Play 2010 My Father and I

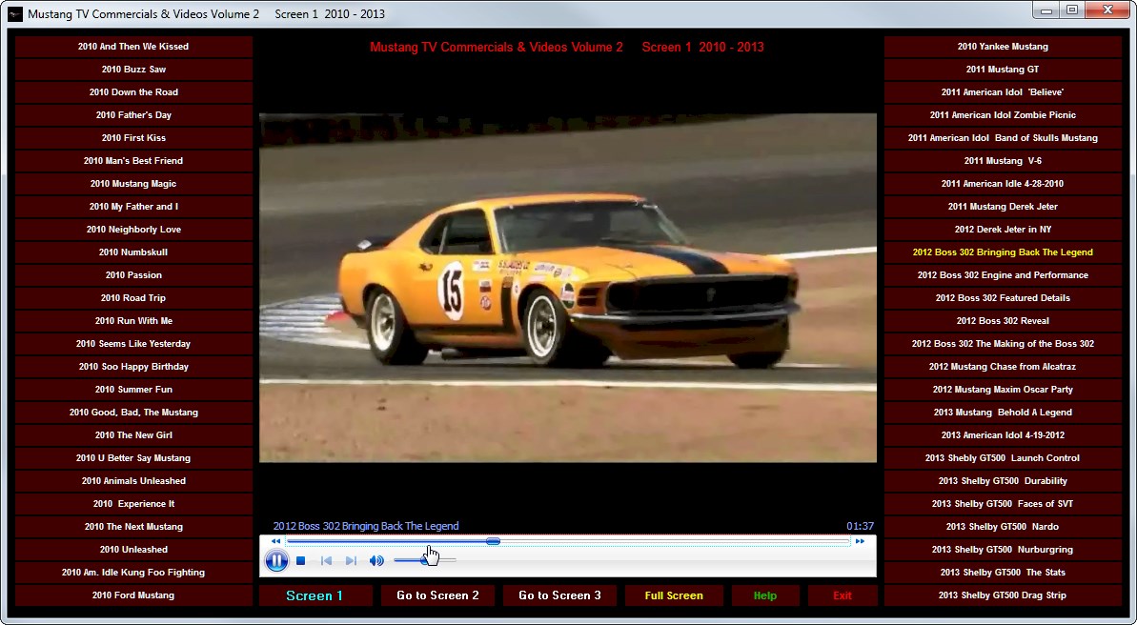coord(133,207)
